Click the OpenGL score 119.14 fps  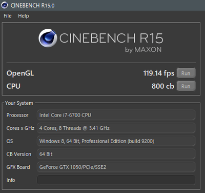(x=159, y=73)
